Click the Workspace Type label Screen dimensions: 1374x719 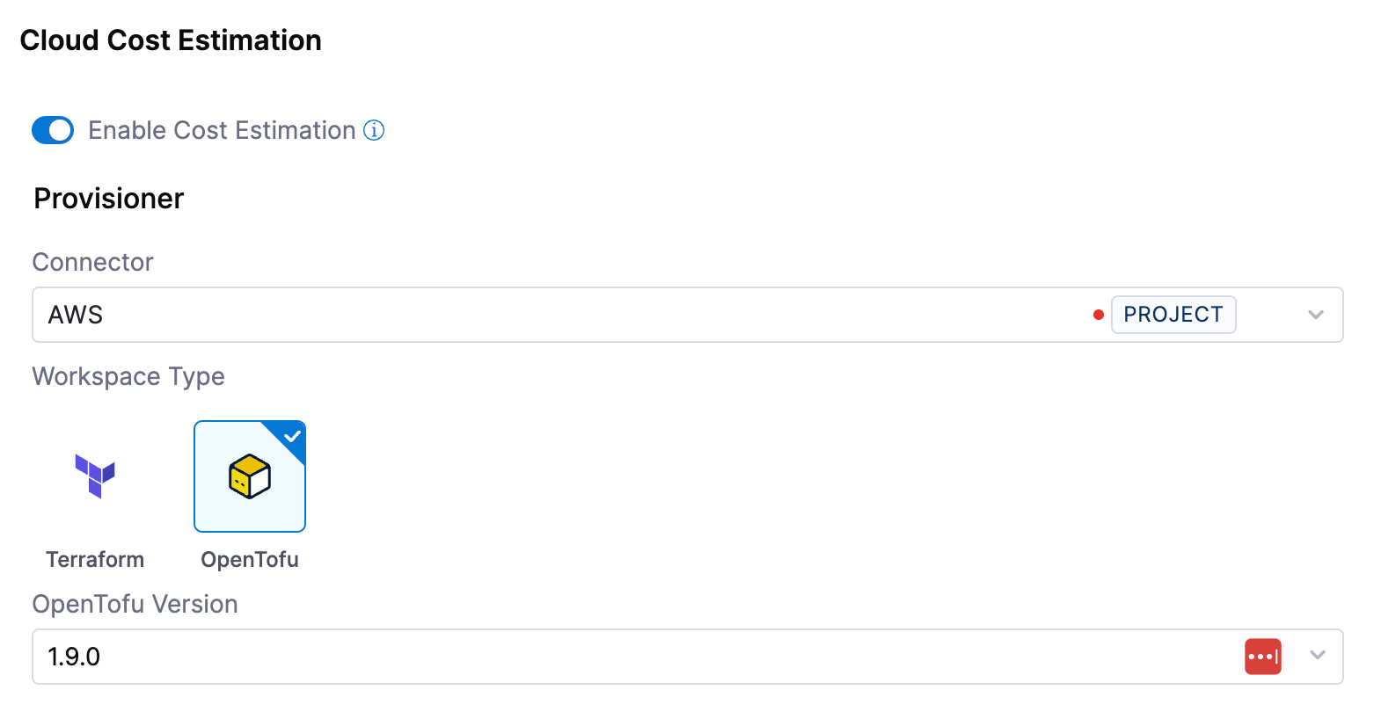click(x=128, y=376)
